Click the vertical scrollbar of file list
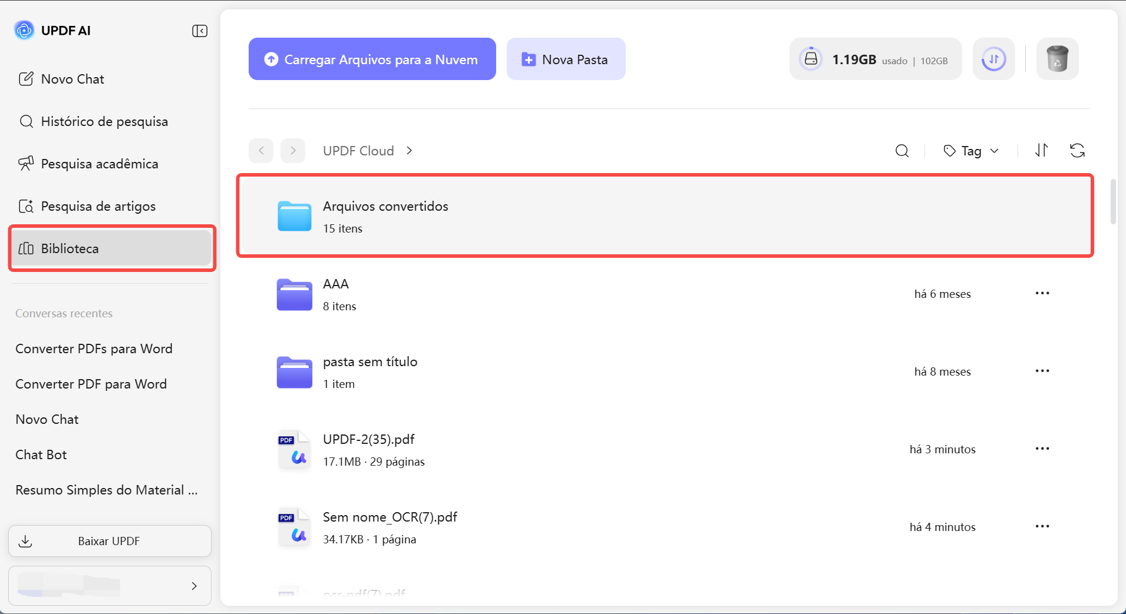This screenshot has width=1126, height=614. pos(1112,202)
